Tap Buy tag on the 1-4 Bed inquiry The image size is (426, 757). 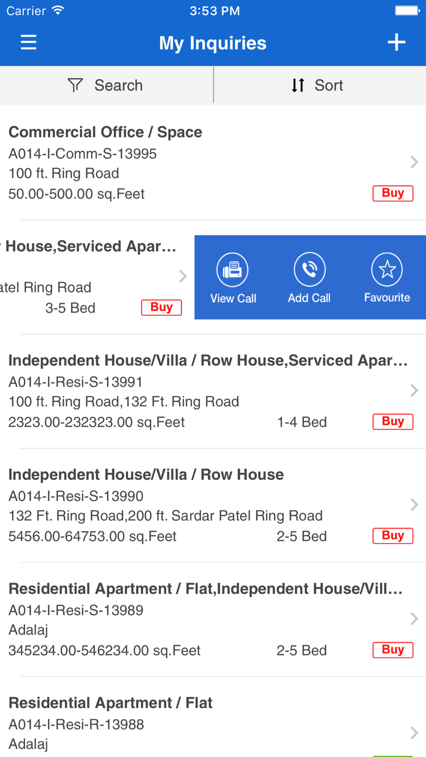point(393,422)
